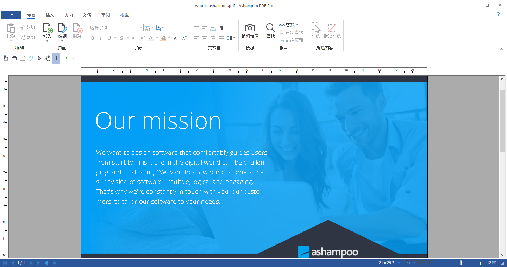The image size is (507, 267).
Task: Click zoom out minus button
Action: pos(440,263)
